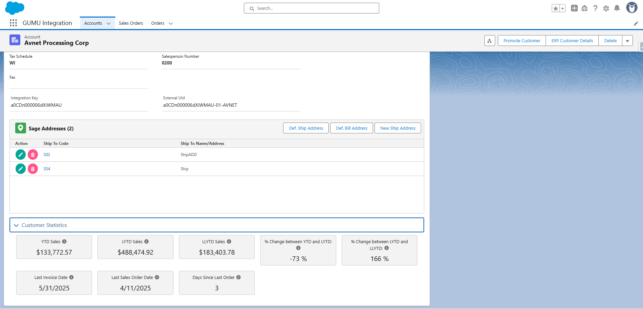643x309 pixels.
Task: Click the Last Sales Order Date 4/11/2025
Action: coord(135,288)
